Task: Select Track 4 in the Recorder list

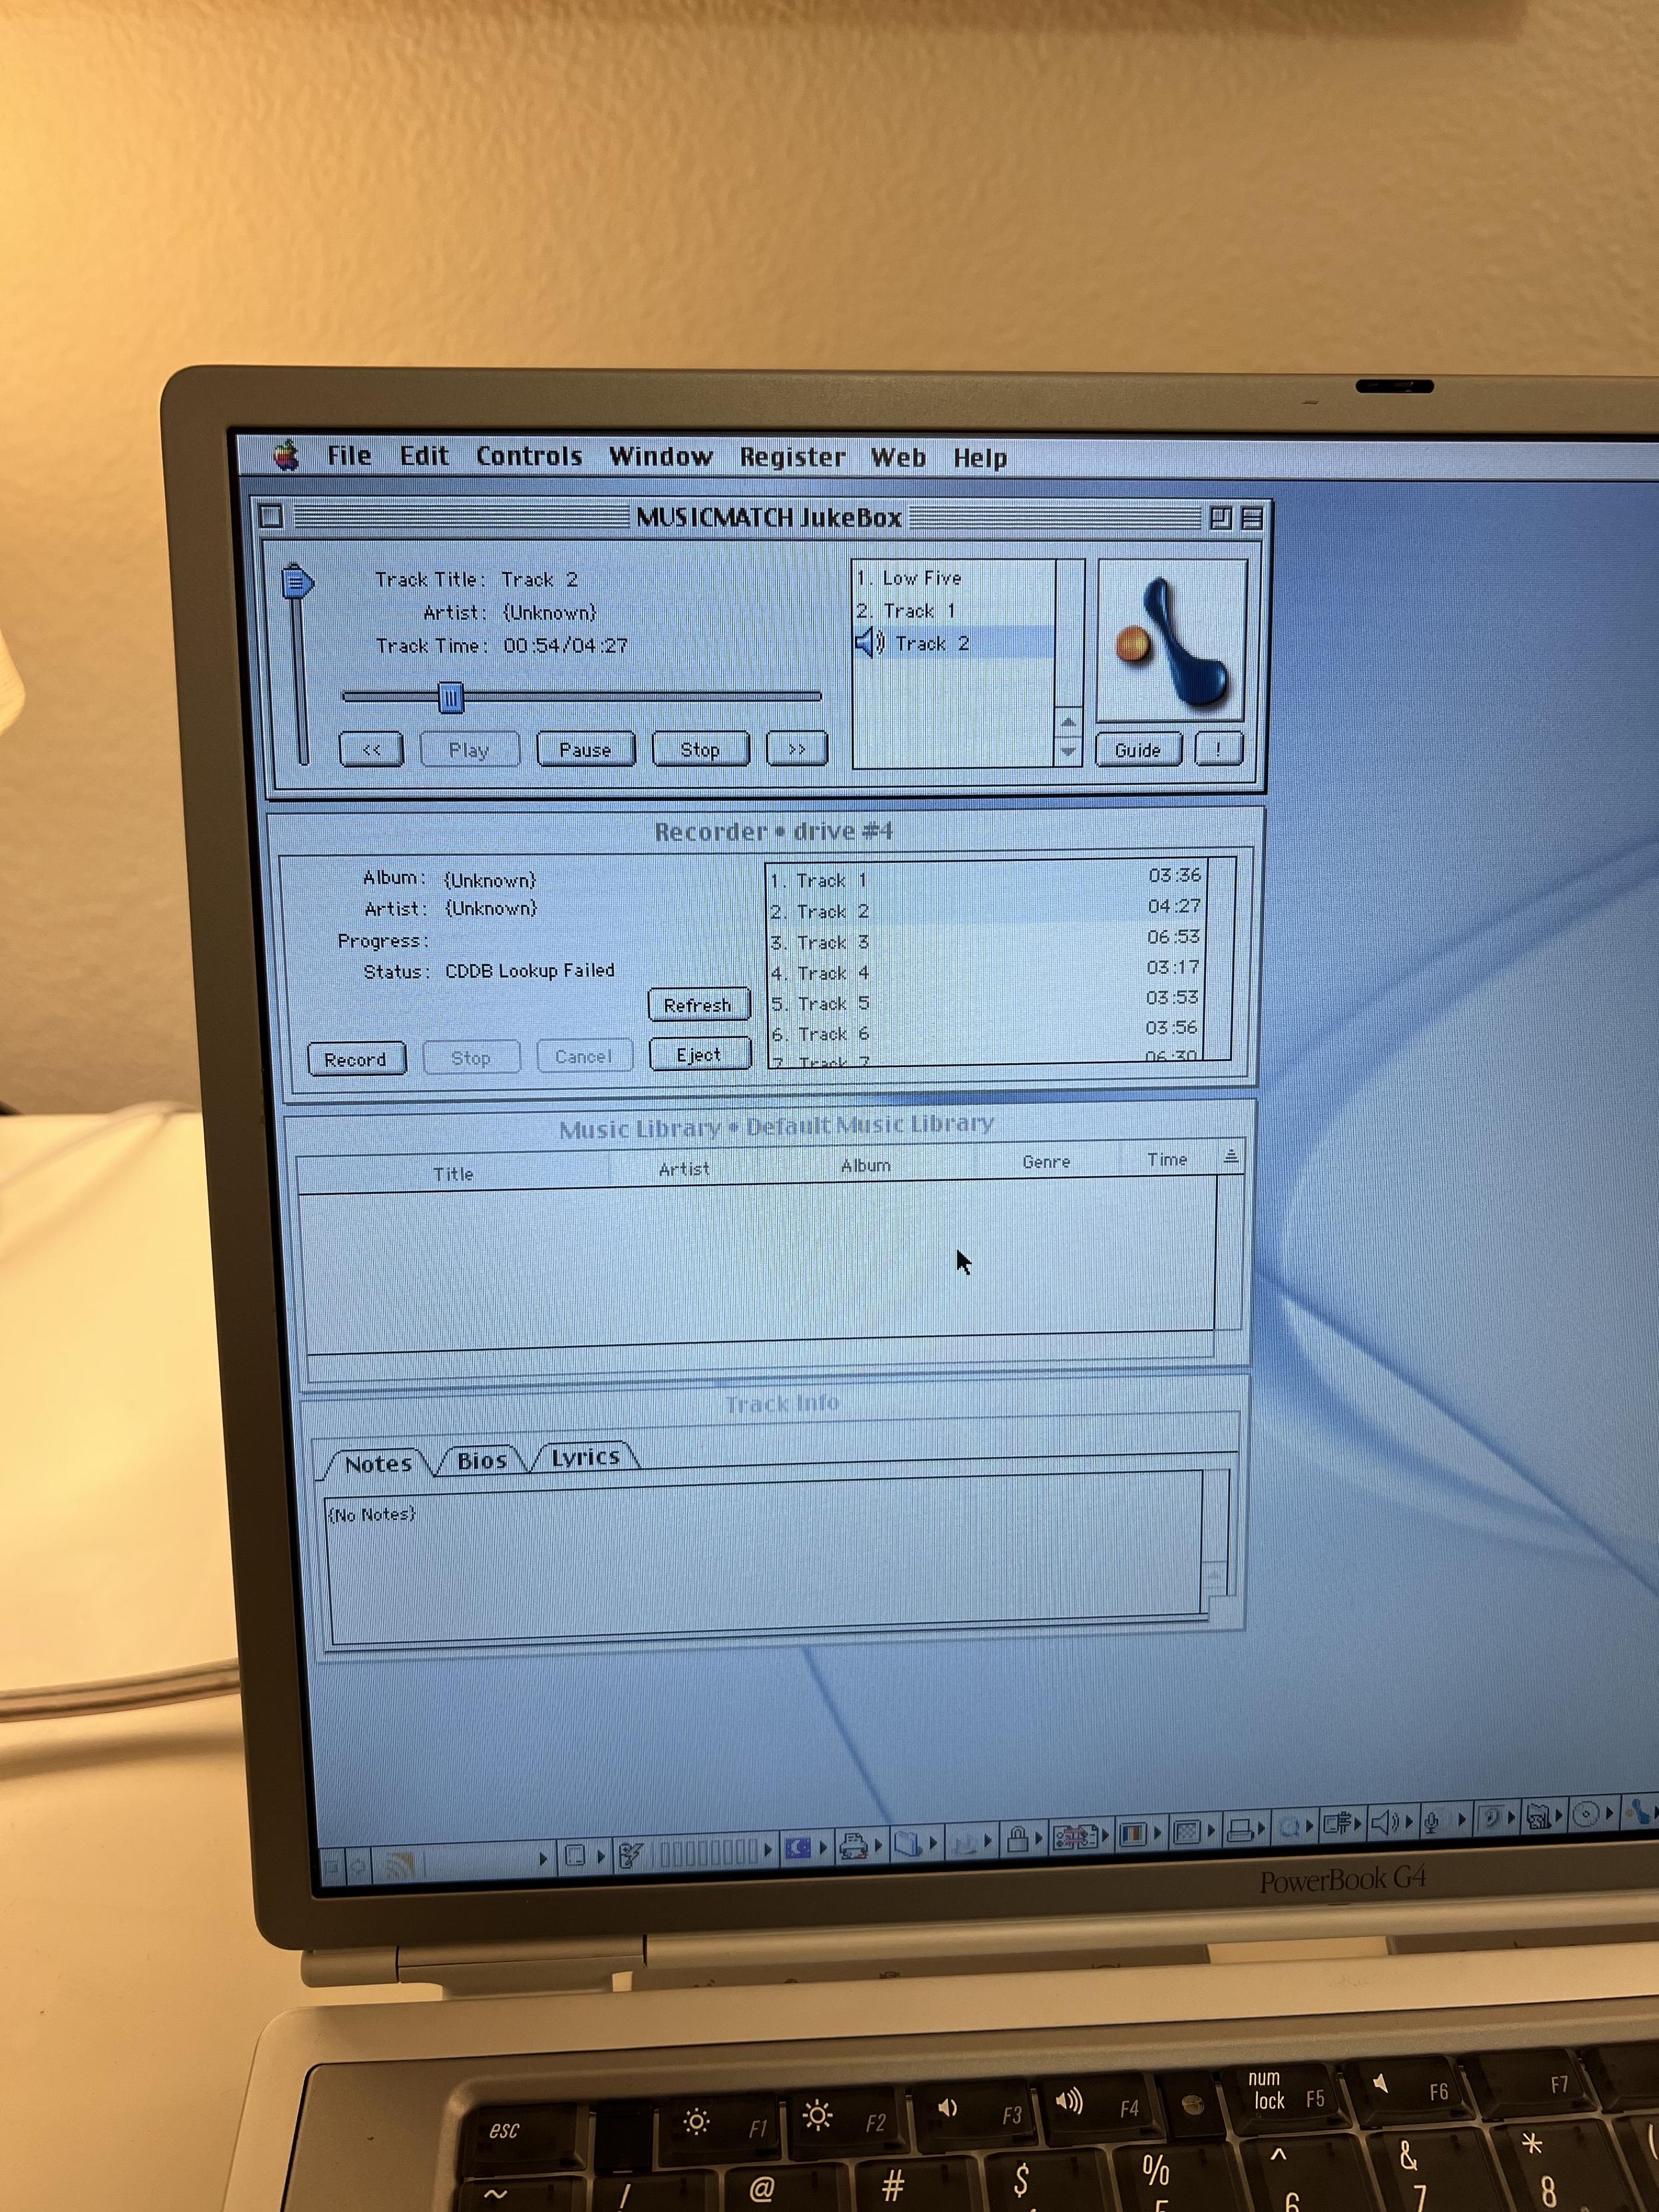Action: point(985,970)
